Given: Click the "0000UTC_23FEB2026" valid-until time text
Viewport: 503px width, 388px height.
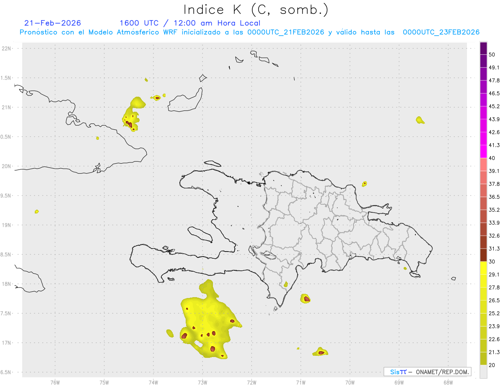Looking at the screenshot, I should coord(441,32).
